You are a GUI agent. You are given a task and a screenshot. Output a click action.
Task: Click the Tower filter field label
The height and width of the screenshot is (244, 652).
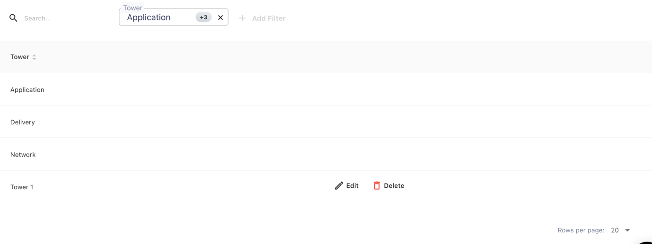click(132, 8)
